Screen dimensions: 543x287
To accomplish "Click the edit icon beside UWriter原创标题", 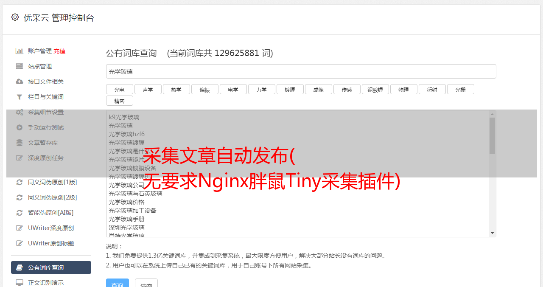I will pos(19,243).
